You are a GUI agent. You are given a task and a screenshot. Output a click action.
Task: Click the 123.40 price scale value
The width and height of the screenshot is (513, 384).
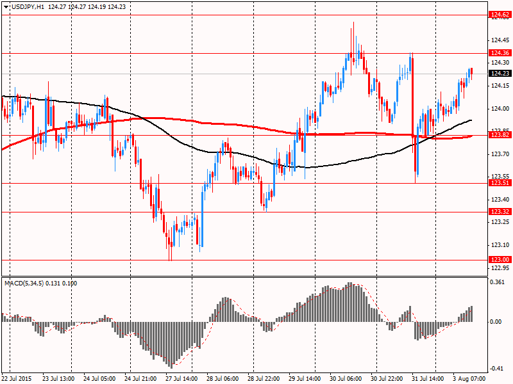tap(500, 200)
